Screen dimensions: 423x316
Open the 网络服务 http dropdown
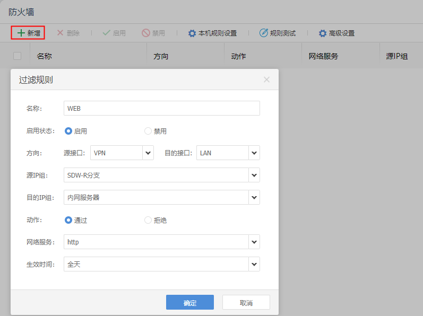[x=254, y=242]
